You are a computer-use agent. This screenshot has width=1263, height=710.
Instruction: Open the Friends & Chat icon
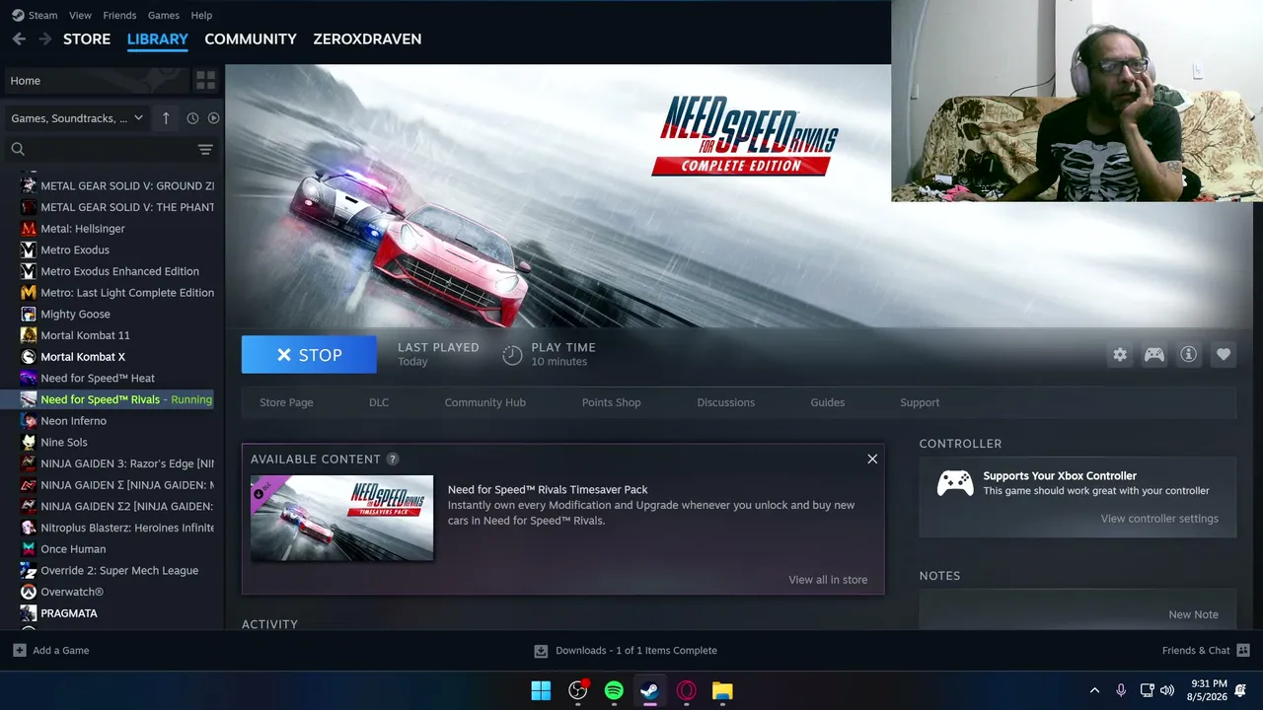tap(1243, 651)
